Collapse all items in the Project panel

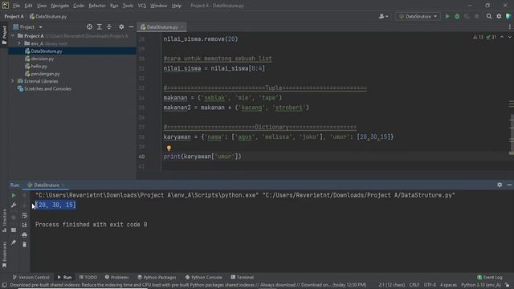pos(109,26)
